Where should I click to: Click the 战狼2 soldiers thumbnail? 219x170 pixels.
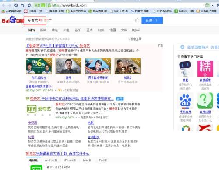click(x=127, y=66)
